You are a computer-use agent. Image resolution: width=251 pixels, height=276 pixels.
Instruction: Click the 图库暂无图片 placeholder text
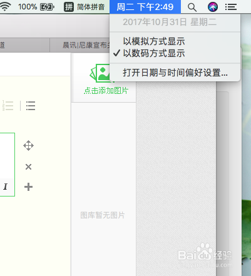coord(103,215)
